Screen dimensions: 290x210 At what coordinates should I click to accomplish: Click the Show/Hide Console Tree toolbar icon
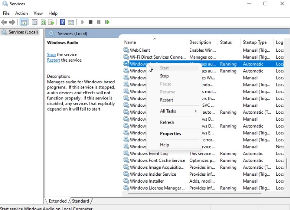[24, 22]
